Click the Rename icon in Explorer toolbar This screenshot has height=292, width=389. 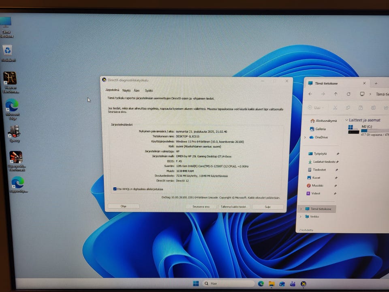click(x=373, y=107)
